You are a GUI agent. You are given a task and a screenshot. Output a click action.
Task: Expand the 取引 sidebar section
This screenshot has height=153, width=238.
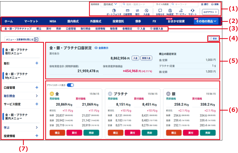click(x=37, y=63)
